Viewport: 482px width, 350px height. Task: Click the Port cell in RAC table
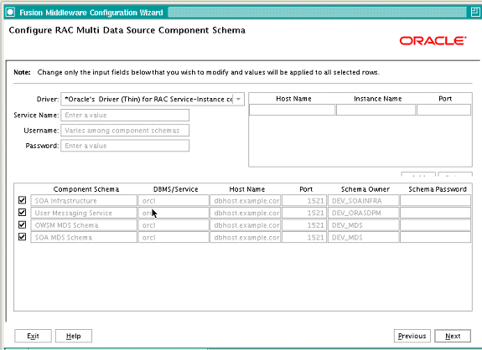click(x=443, y=110)
